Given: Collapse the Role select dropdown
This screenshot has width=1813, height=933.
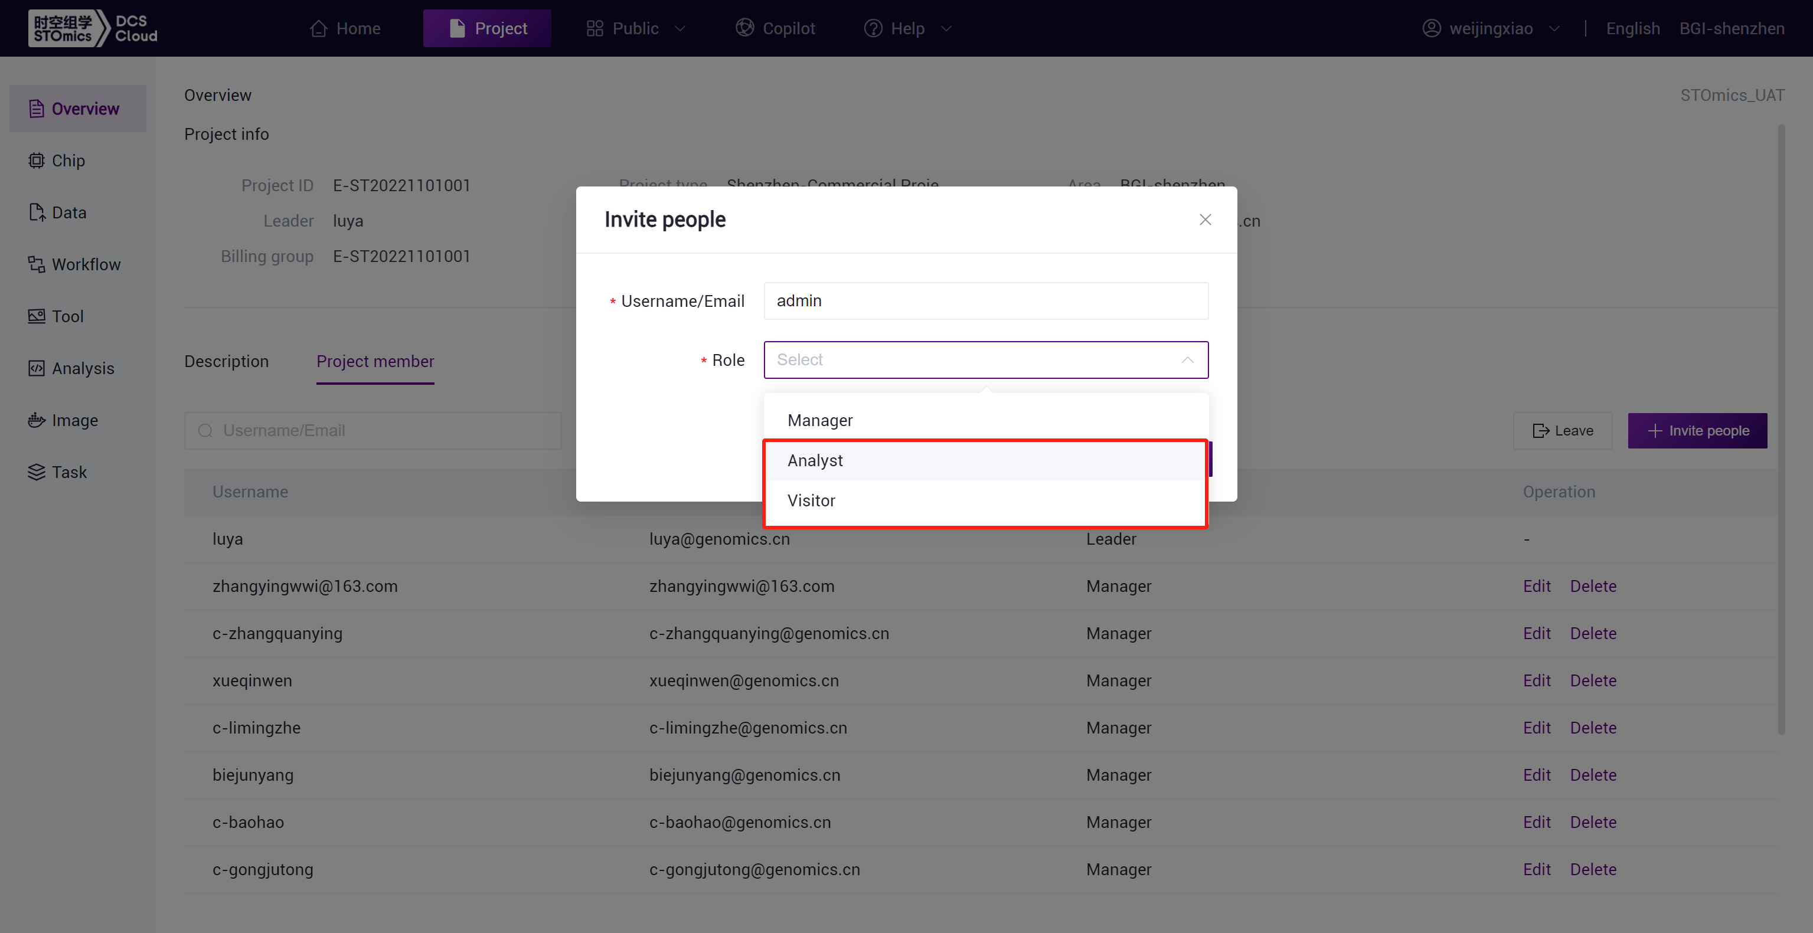Looking at the screenshot, I should pyautogui.click(x=1187, y=359).
